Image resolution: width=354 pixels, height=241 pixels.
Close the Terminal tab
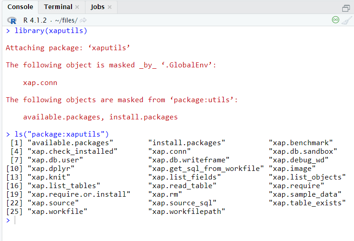(x=77, y=7)
